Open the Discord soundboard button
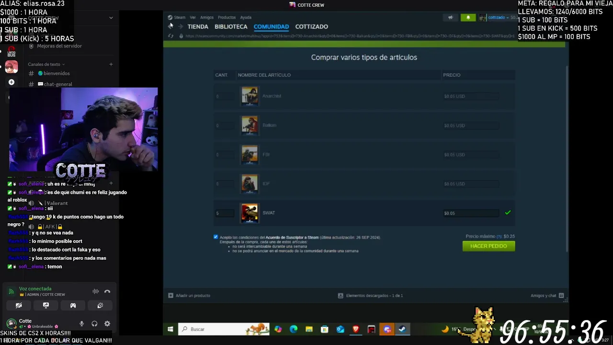Viewport: 613px width, 345px height. (x=100, y=305)
